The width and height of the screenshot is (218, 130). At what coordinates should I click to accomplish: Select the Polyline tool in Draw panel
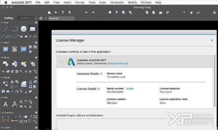(15, 29)
